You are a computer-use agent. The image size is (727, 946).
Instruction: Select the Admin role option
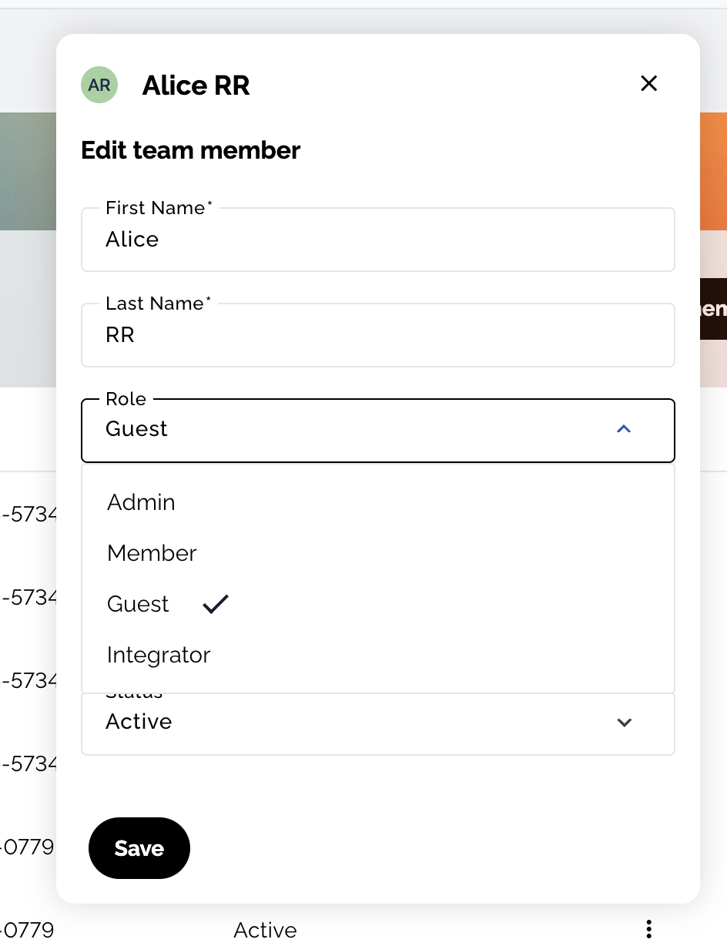378,502
